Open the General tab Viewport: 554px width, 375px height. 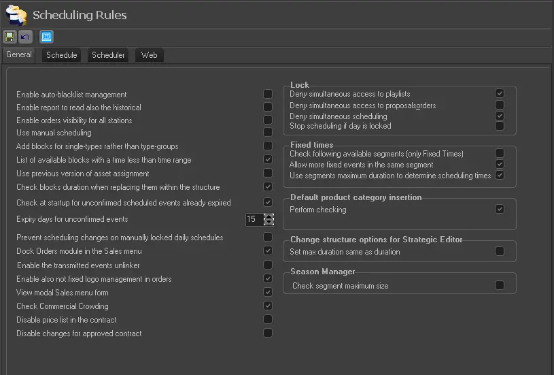(19, 54)
